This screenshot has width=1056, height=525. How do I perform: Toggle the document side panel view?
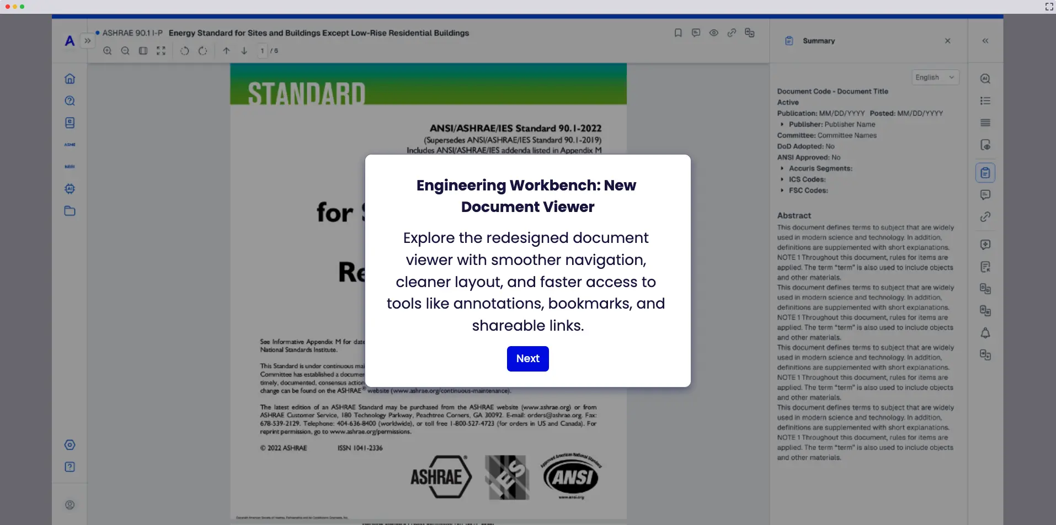143,51
